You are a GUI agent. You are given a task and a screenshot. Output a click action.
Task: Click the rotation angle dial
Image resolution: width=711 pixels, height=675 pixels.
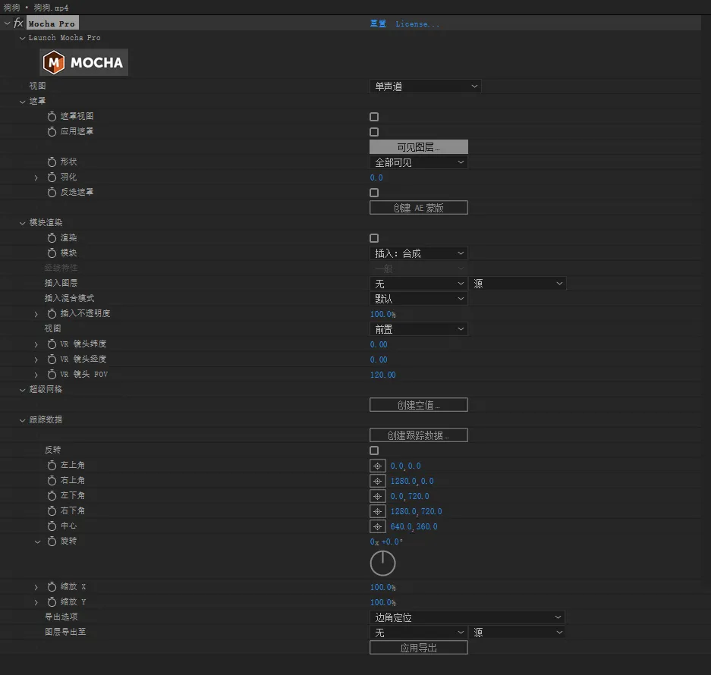click(x=382, y=564)
